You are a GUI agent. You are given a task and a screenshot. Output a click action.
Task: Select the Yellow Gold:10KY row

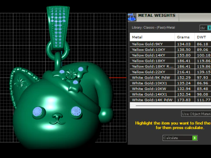pyautogui.click(x=170, y=50)
